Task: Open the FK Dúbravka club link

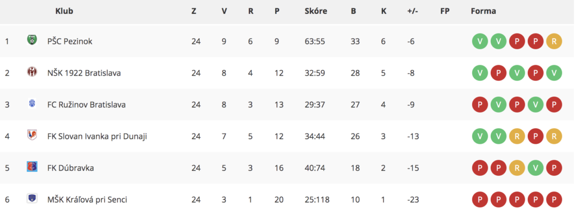Action: (x=70, y=168)
